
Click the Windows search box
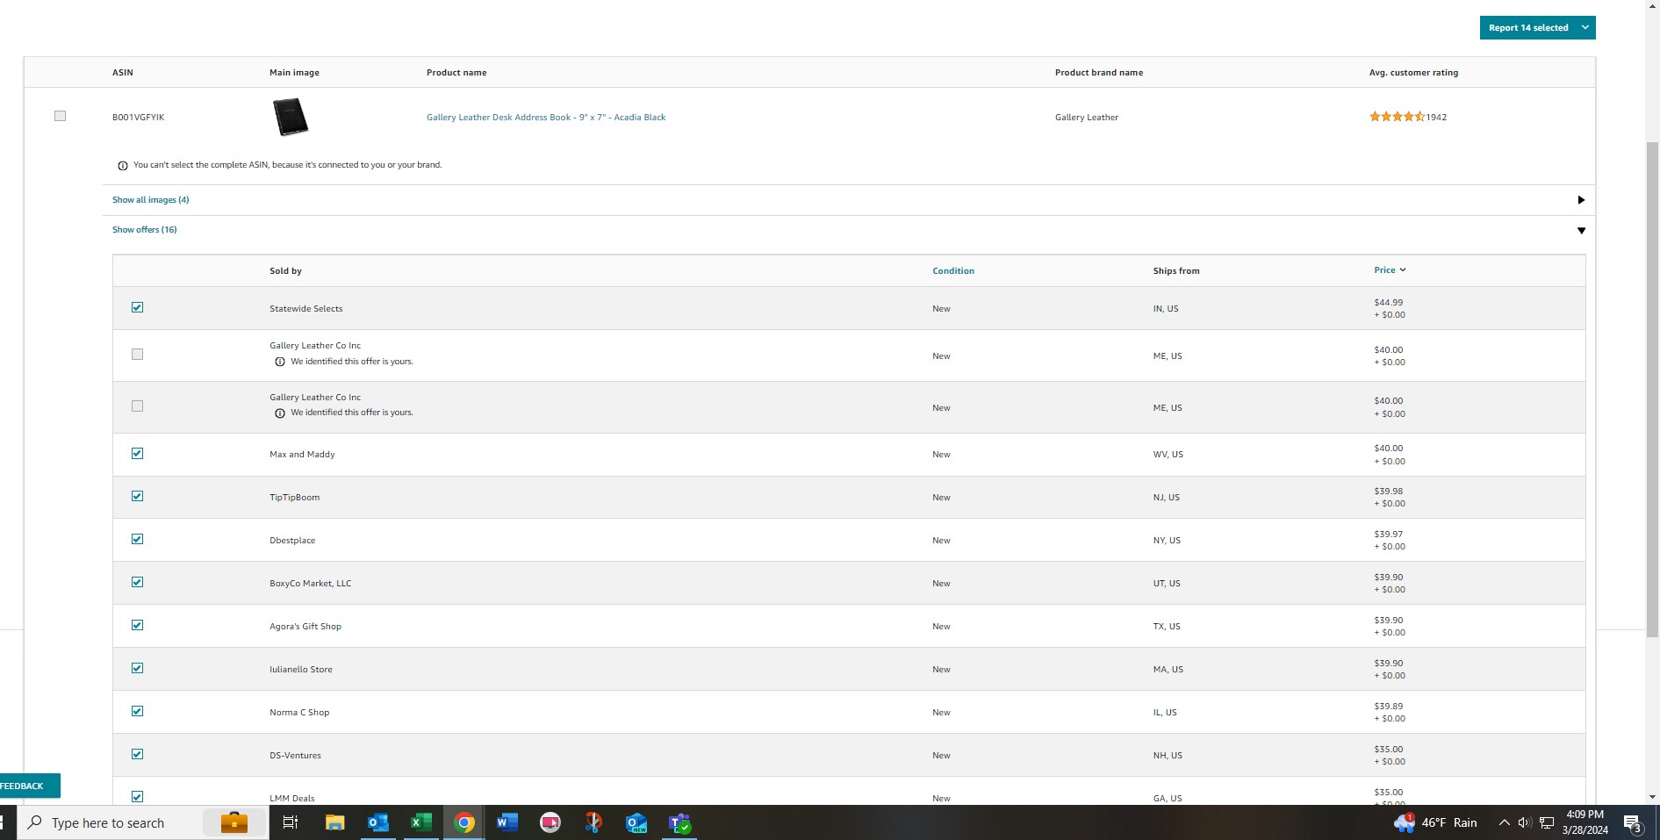143,822
